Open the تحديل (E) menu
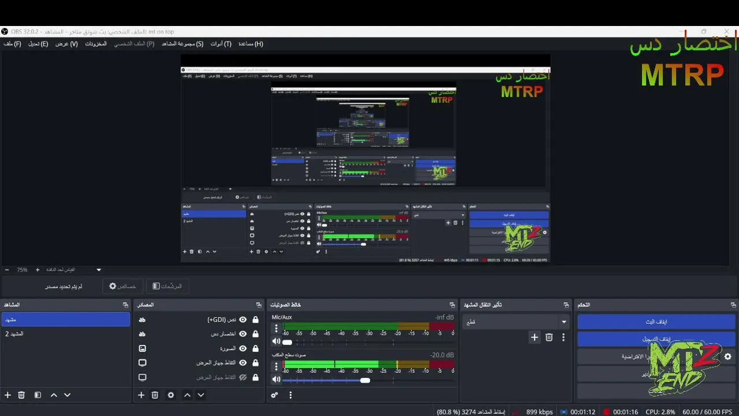 point(38,44)
